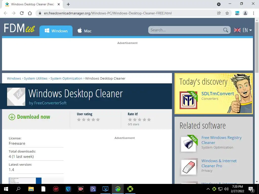The image size is (259, 194).
Task: Rate one star under Rate it!
Action: [x=130, y=119]
